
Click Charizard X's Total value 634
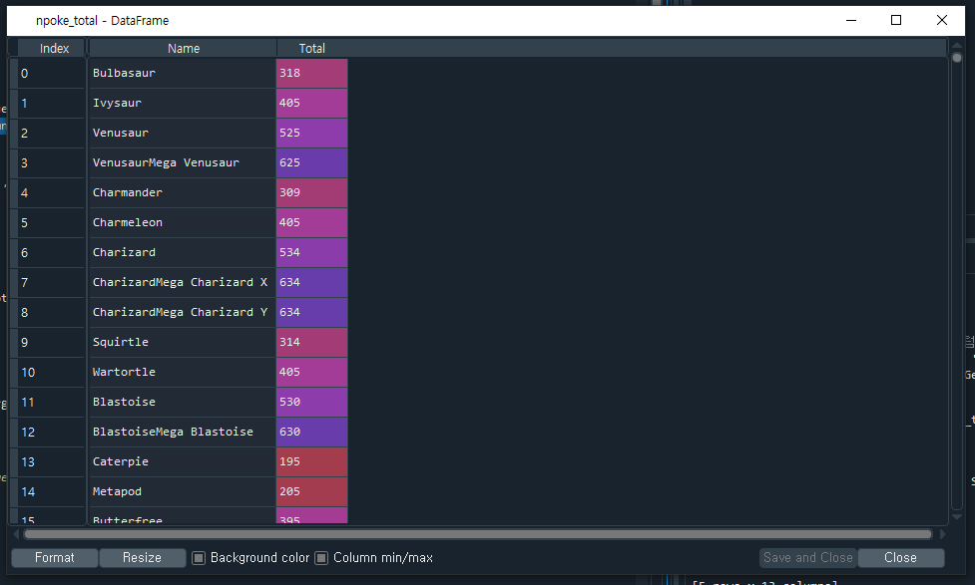coord(311,283)
